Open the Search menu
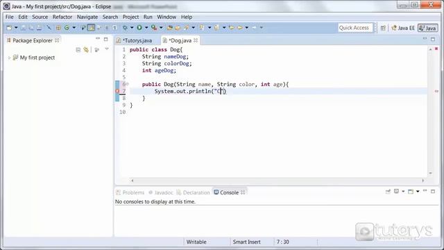The width and height of the screenshot is (444, 250). click(110, 17)
